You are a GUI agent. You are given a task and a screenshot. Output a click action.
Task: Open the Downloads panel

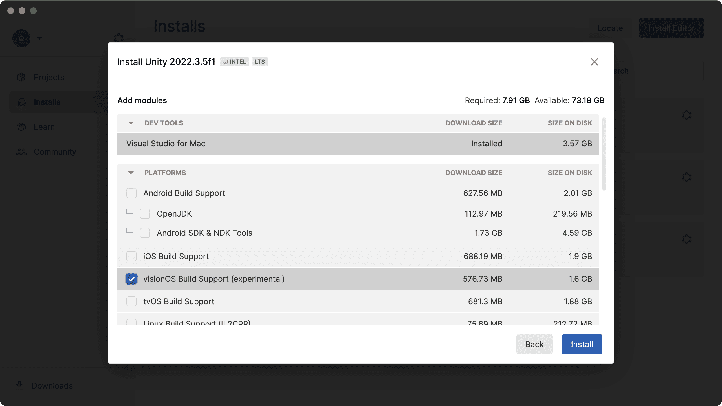[52, 385]
